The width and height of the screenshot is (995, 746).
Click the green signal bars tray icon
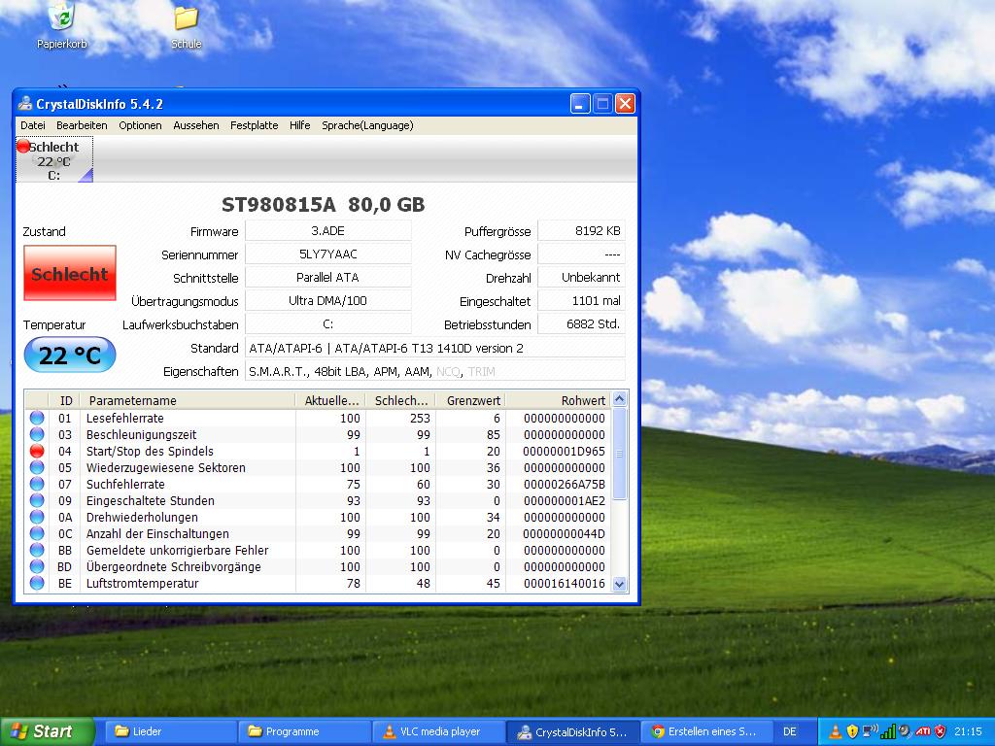(888, 732)
